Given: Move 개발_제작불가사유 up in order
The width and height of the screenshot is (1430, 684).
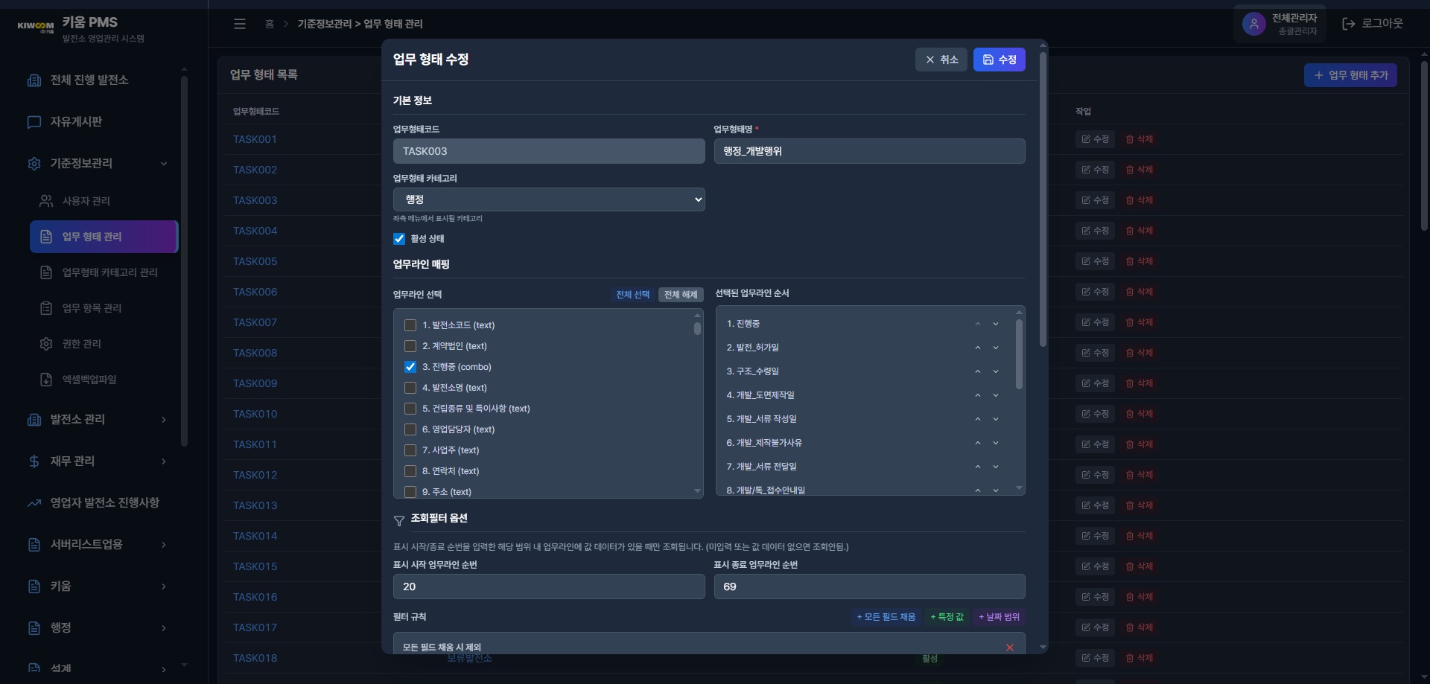Looking at the screenshot, I should click(978, 443).
